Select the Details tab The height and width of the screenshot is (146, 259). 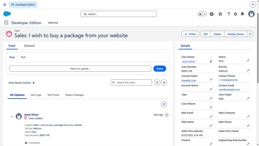185,46
